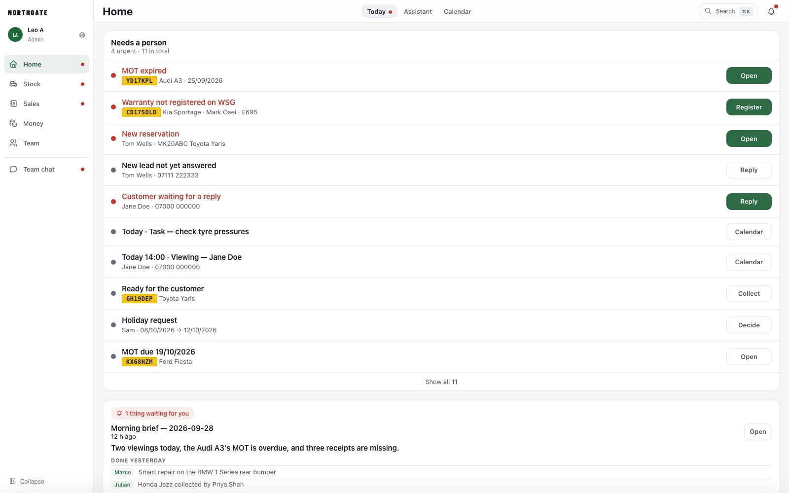Click the Team chat bubble icon
This screenshot has height=493, width=789.
coord(13,169)
